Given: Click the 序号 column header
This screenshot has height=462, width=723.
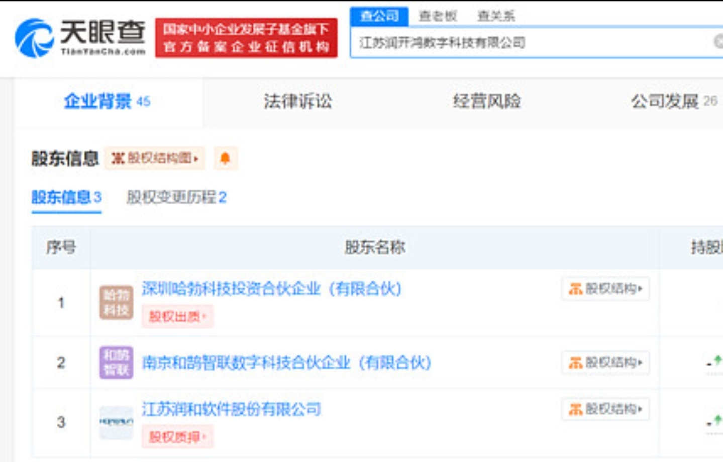Looking at the screenshot, I should tap(61, 247).
